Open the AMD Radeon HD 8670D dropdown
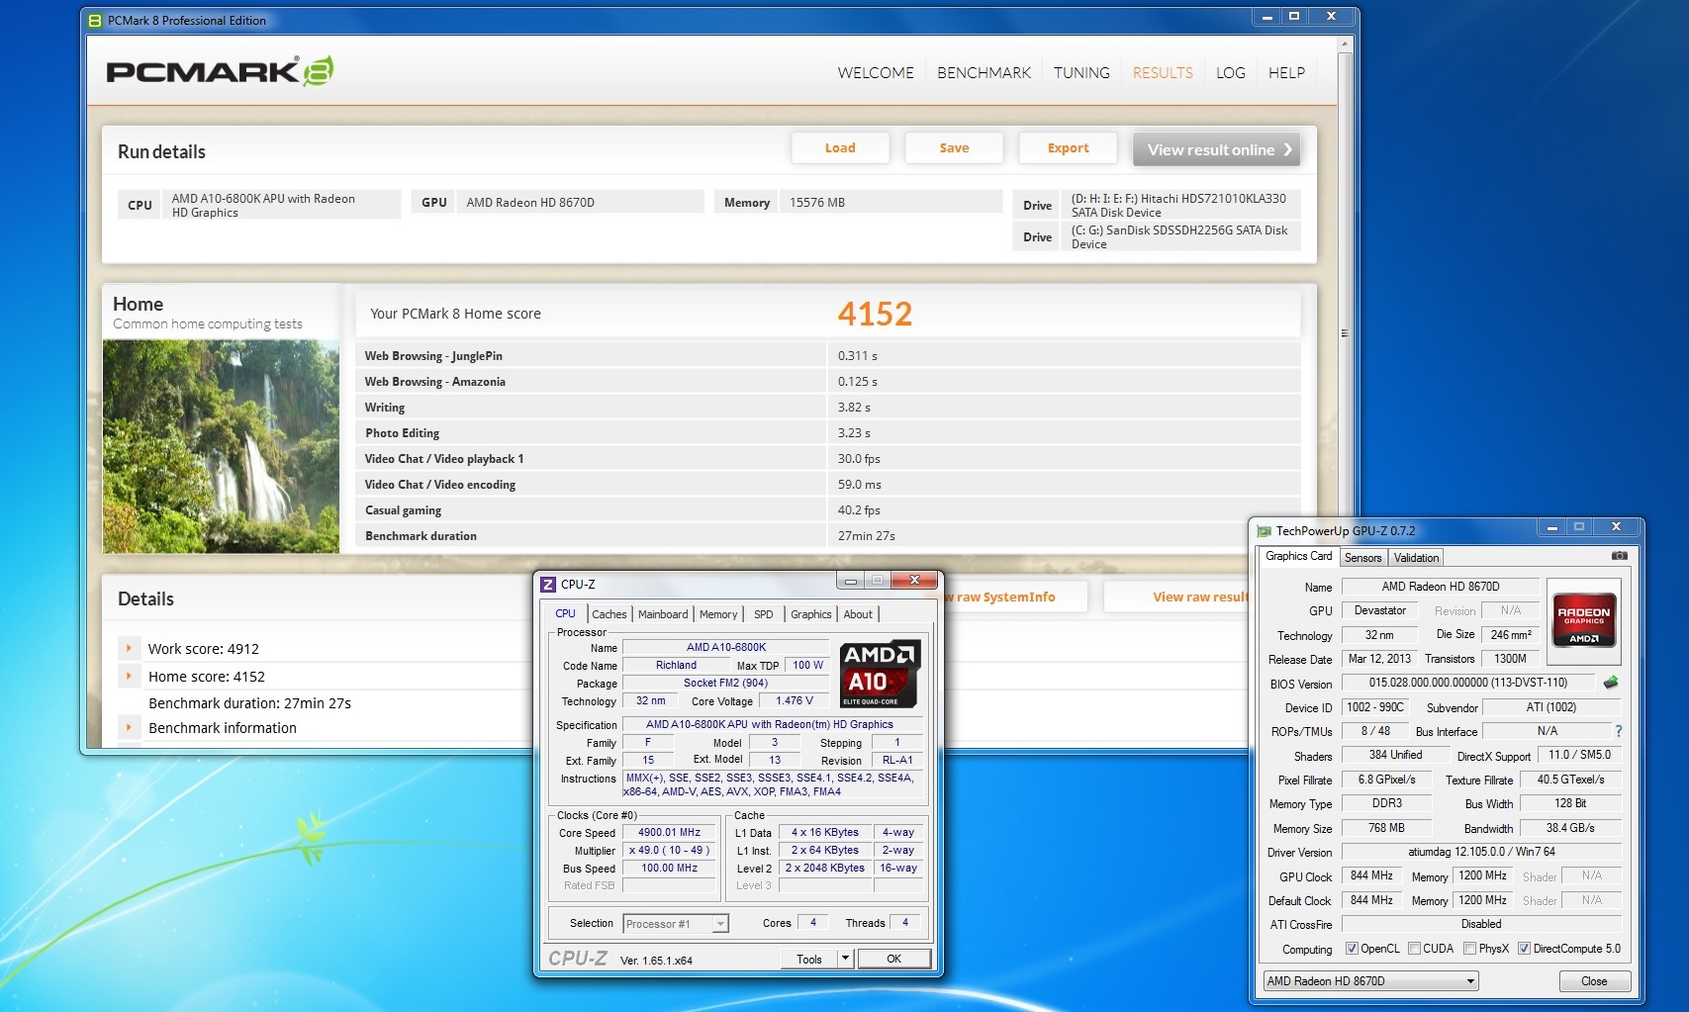1689x1012 pixels. tap(1370, 981)
